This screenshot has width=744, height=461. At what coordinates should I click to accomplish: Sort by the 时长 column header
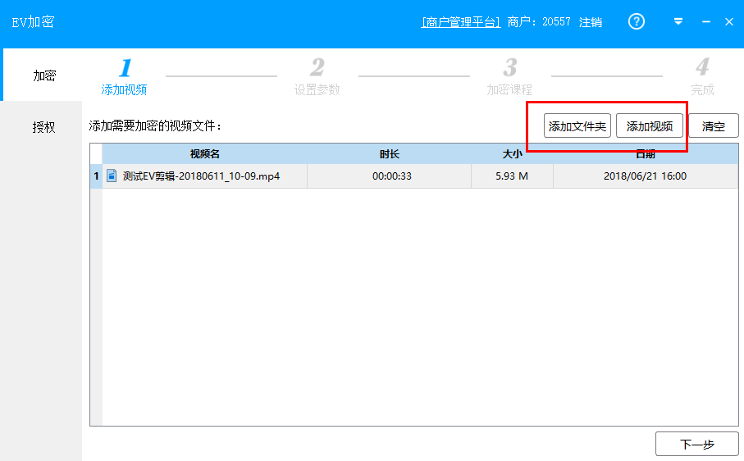click(x=389, y=154)
